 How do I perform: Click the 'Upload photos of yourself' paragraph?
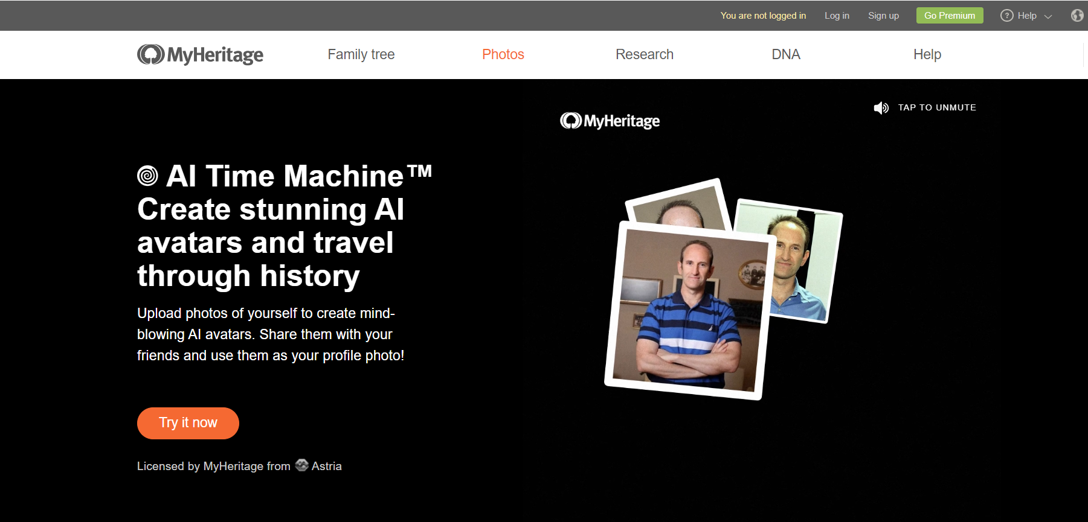[271, 334]
